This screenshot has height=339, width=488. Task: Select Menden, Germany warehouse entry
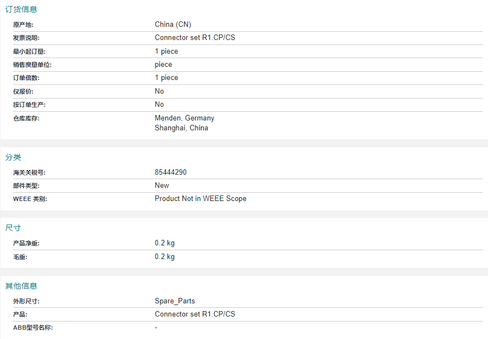[185, 118]
